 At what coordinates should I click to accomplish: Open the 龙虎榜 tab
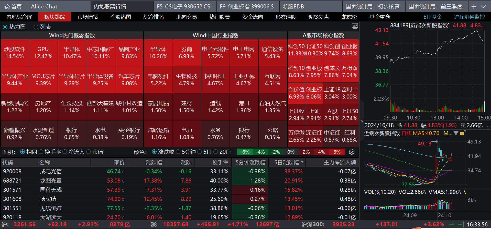click(349, 17)
